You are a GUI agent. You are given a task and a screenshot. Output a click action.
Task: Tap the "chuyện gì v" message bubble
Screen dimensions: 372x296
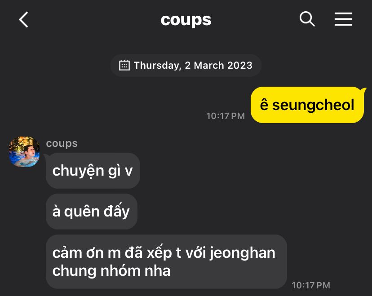93,171
